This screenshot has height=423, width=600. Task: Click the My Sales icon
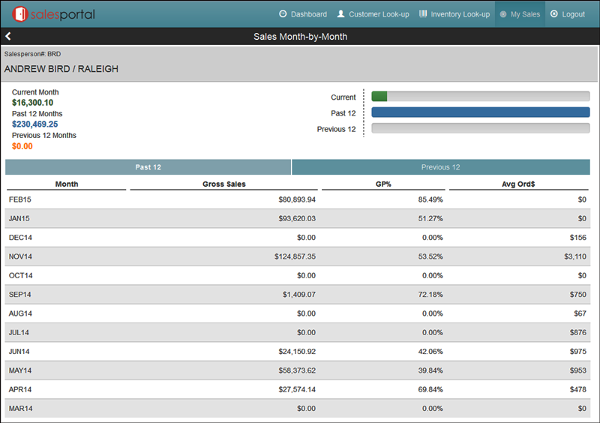click(x=503, y=14)
